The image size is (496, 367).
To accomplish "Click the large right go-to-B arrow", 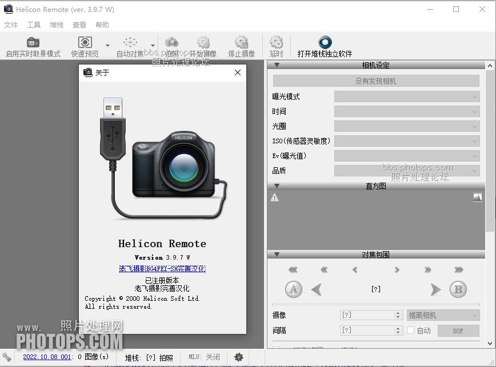I will [435, 289].
